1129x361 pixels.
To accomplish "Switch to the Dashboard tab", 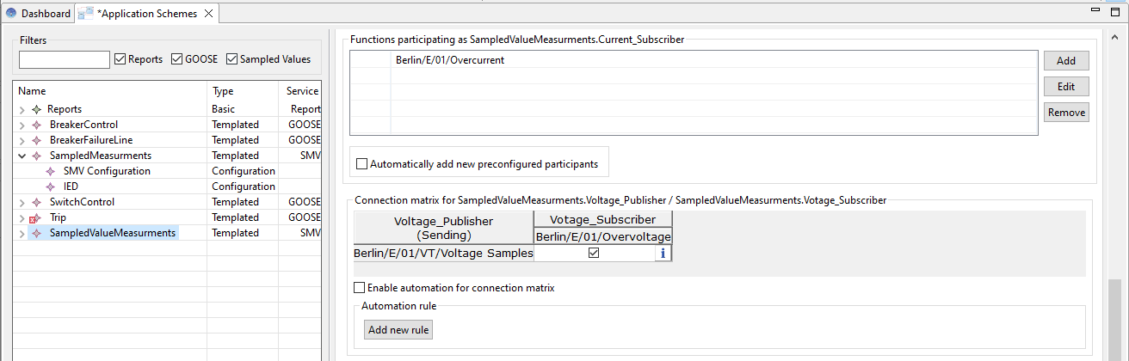I will coord(39,14).
